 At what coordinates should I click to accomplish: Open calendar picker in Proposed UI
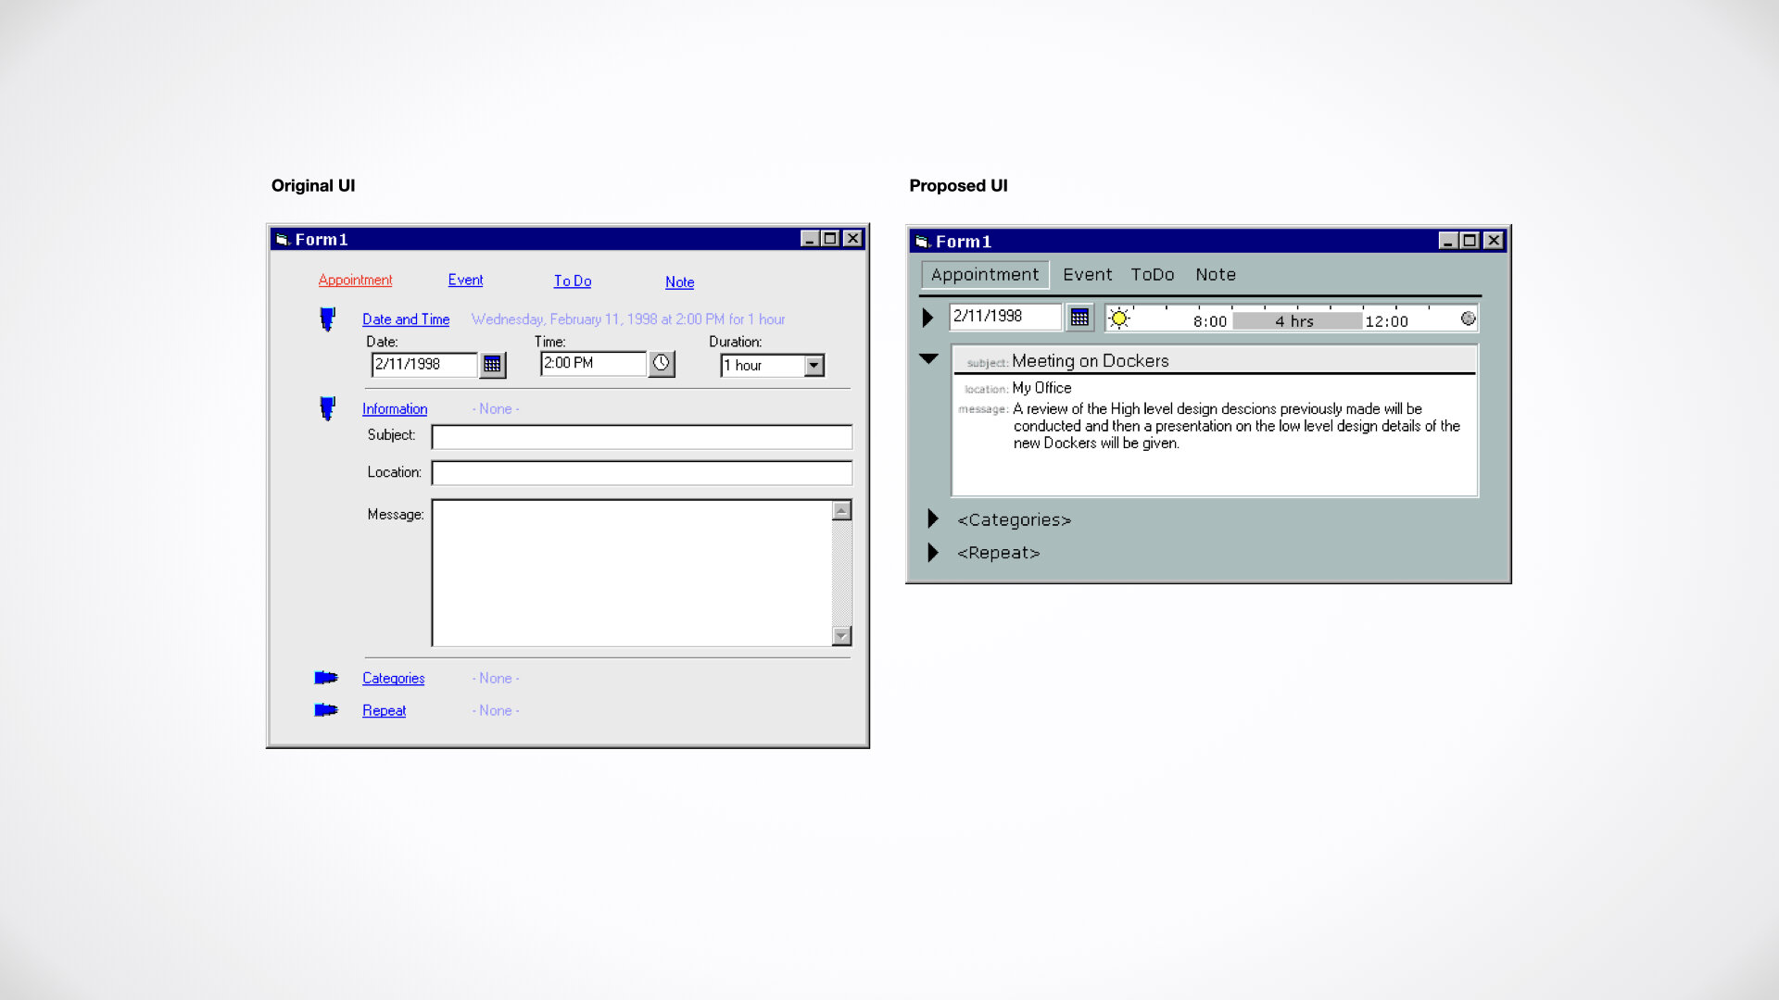pyautogui.click(x=1079, y=318)
